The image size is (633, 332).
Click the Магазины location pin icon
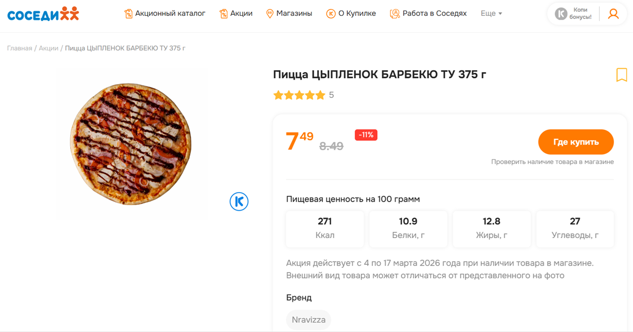coord(271,14)
